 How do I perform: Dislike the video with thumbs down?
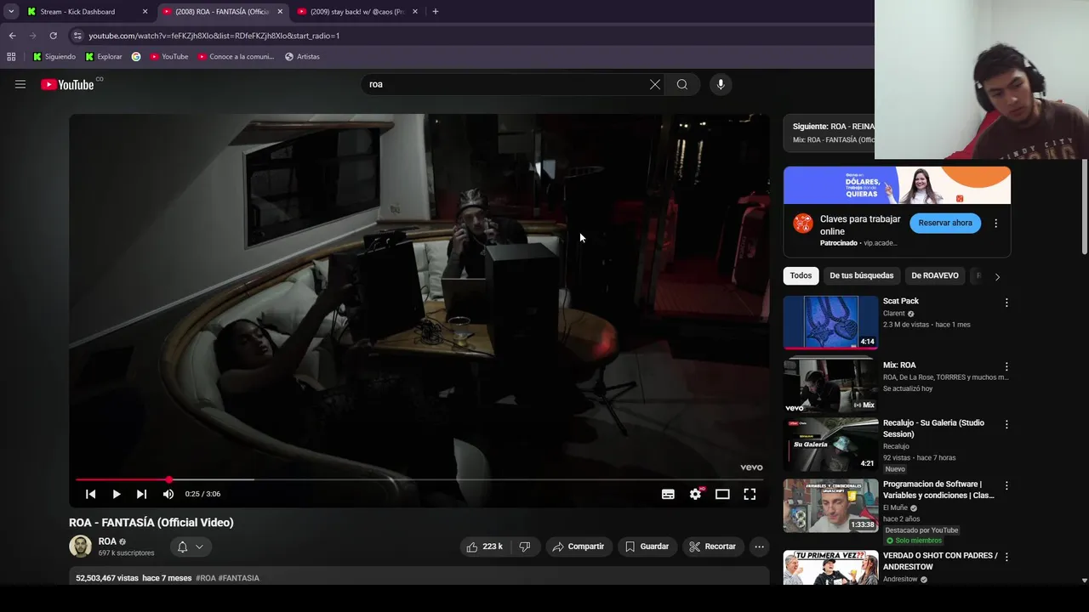525,547
